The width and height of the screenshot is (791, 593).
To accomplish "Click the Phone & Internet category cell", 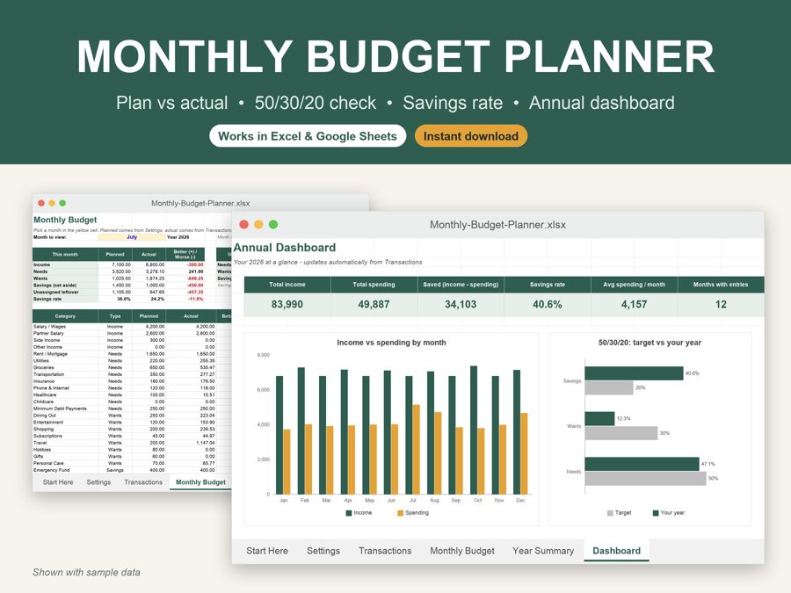I will pos(65,387).
